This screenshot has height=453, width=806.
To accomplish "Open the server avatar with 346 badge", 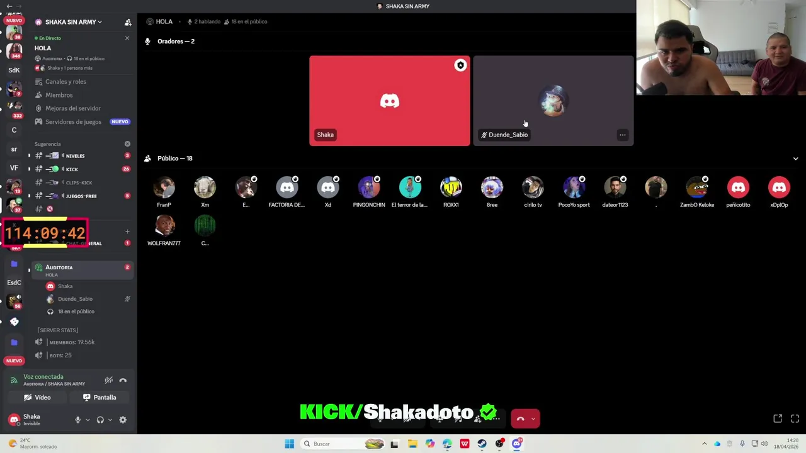I will point(14,50).
